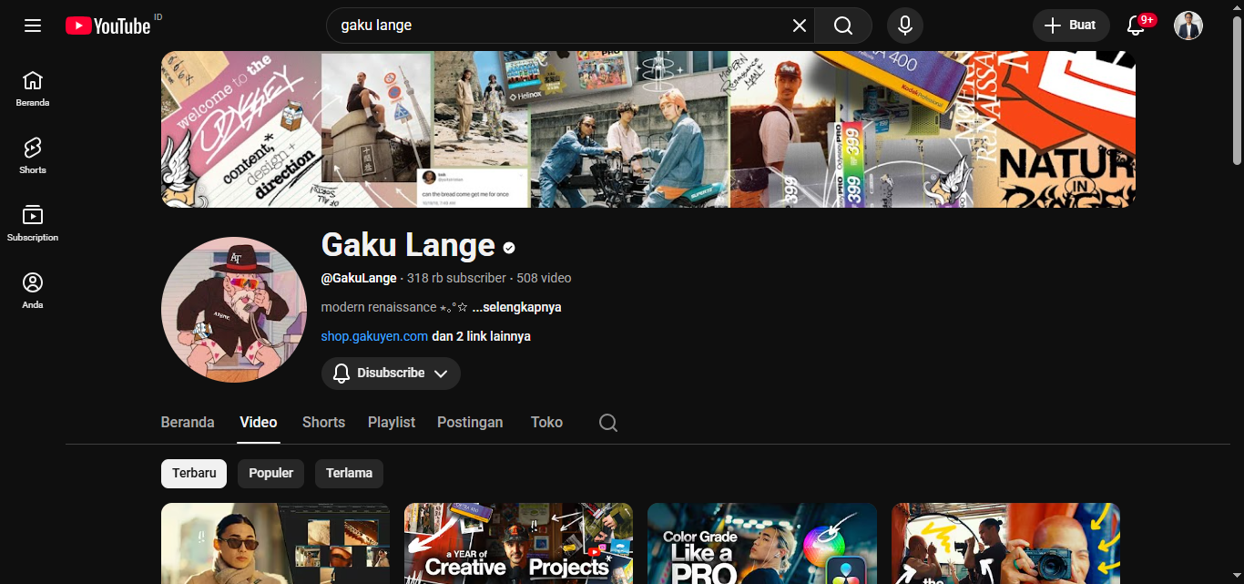The image size is (1244, 584).
Task: Go to Shorts in sidebar
Action: [x=33, y=155]
